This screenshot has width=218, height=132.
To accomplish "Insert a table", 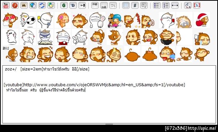I will point(126,5).
